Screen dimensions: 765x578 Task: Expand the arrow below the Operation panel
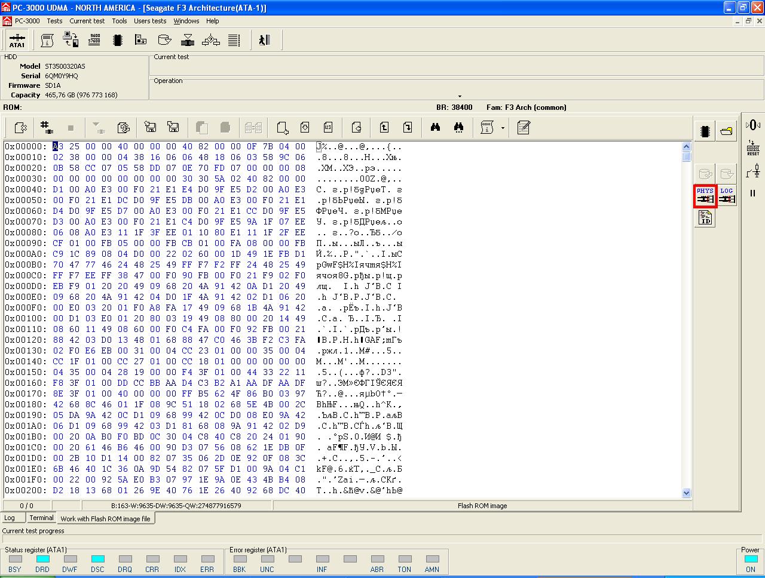tap(460, 96)
